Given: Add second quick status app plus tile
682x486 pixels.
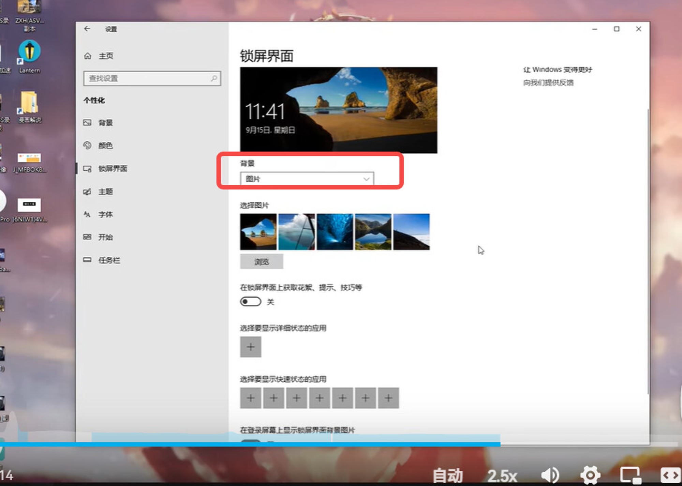Looking at the screenshot, I should point(273,398).
